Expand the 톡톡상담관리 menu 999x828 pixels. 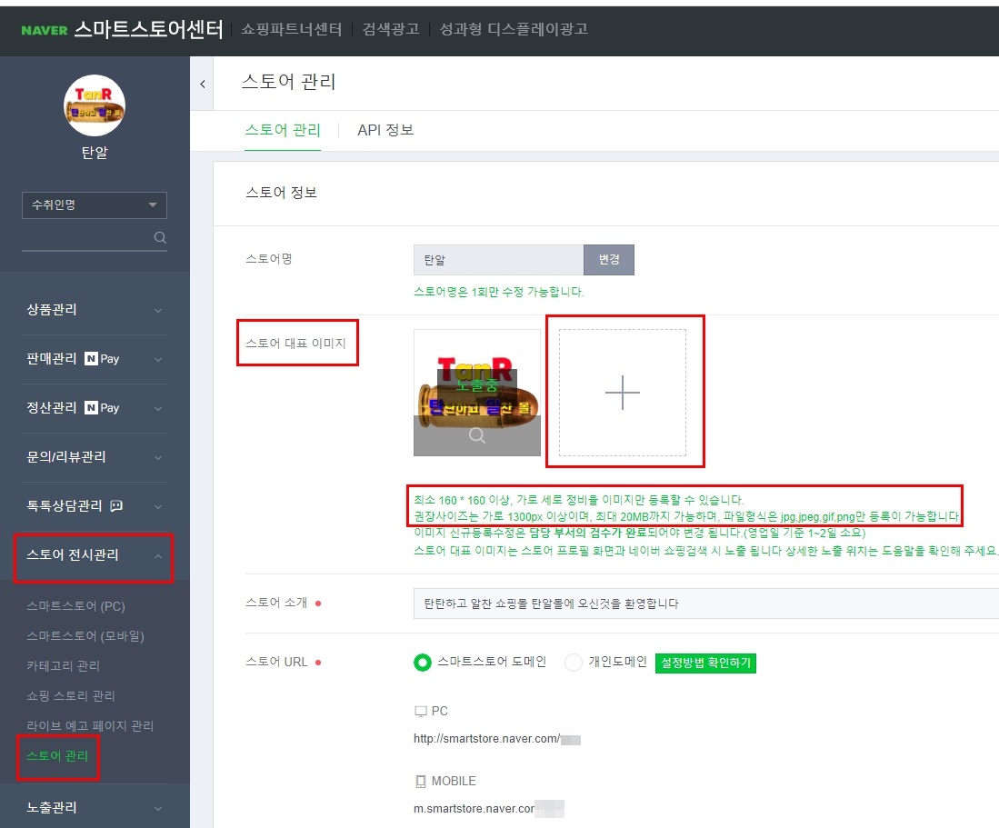coord(95,506)
